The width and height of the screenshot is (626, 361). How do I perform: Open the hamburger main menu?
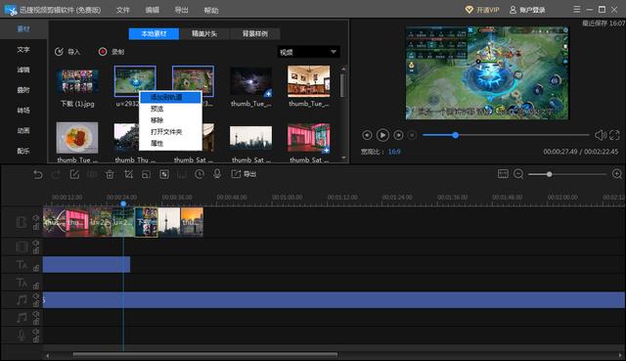click(x=577, y=9)
